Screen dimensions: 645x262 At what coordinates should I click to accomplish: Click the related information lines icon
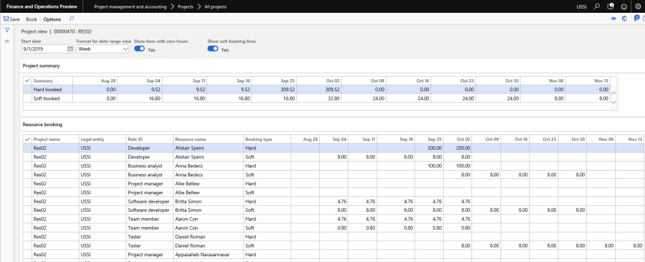pyautogui.click(x=7, y=41)
